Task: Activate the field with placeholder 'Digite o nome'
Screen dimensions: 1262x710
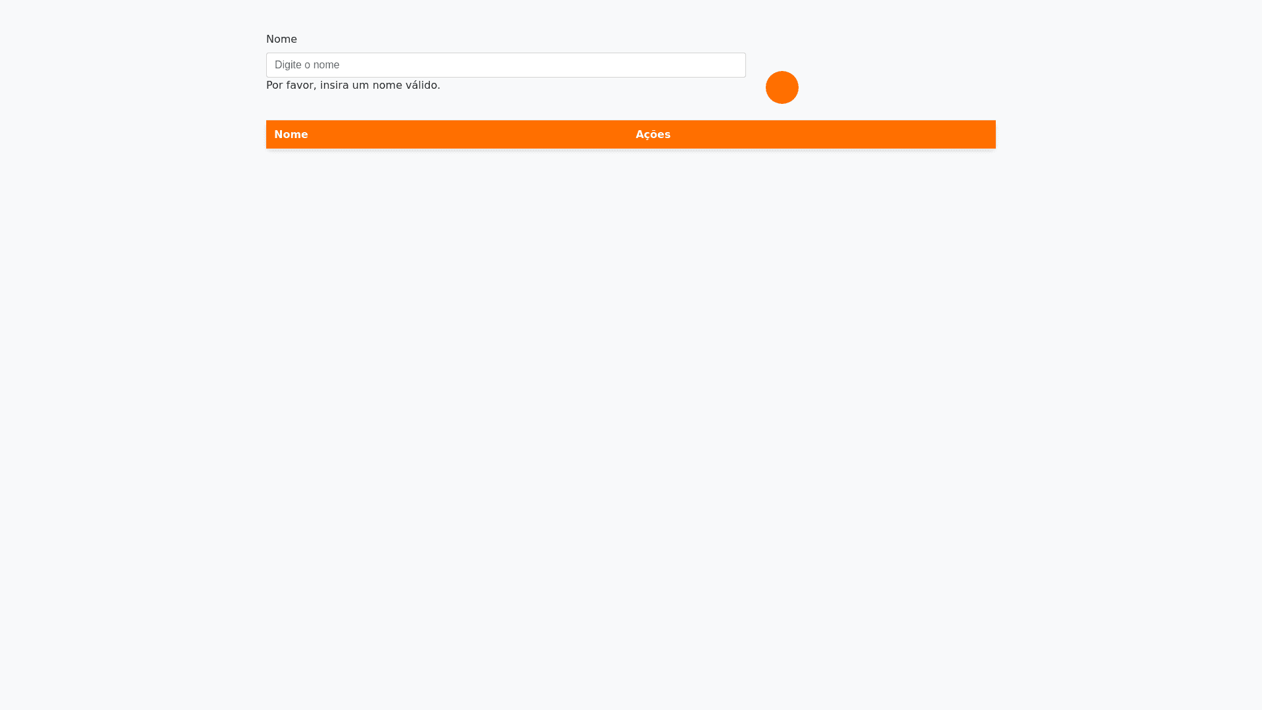Action: (x=505, y=65)
